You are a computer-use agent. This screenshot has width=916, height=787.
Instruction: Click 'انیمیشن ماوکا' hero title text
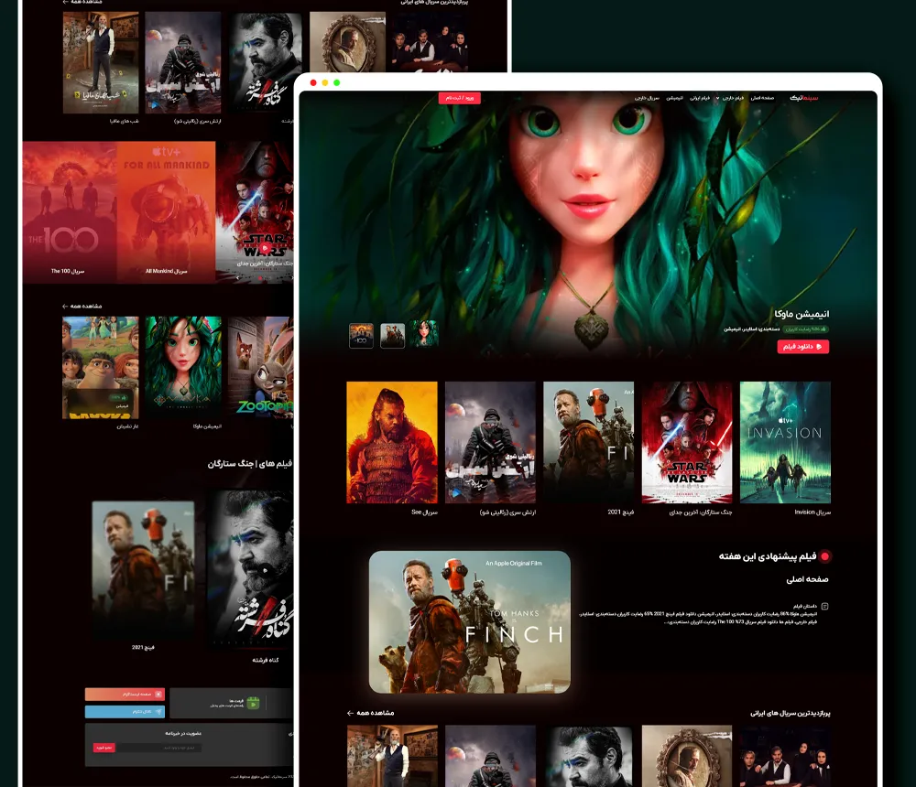pos(801,314)
